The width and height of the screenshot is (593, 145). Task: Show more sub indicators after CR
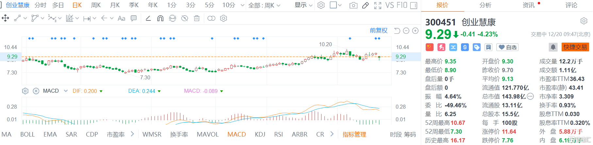[332, 134]
